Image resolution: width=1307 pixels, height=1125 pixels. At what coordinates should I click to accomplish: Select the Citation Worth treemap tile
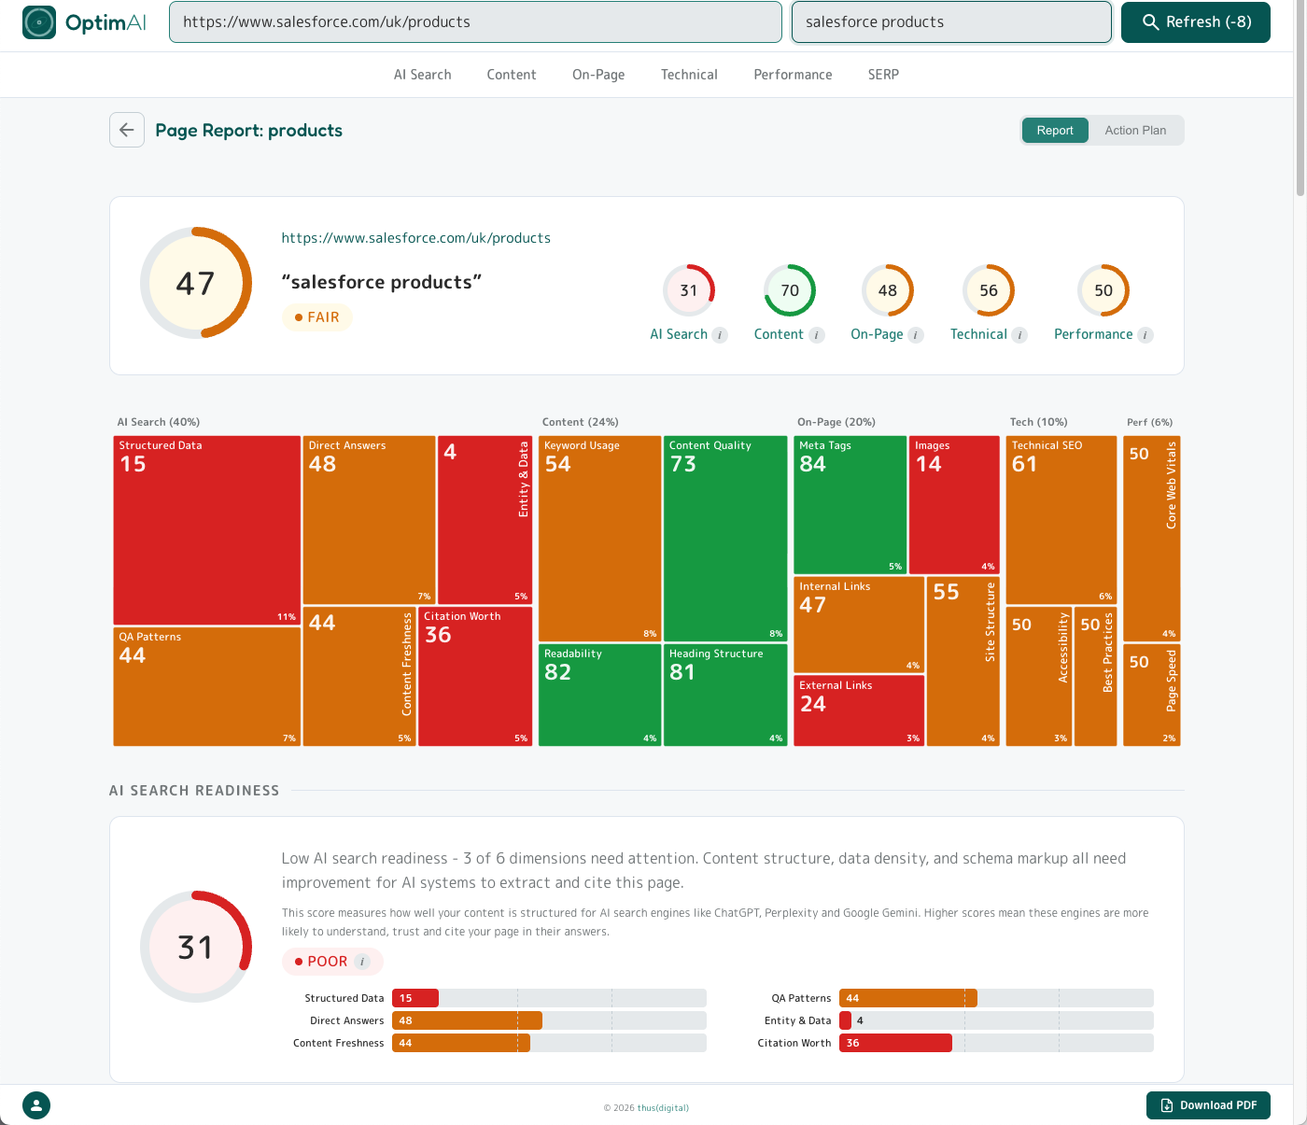[475, 677]
